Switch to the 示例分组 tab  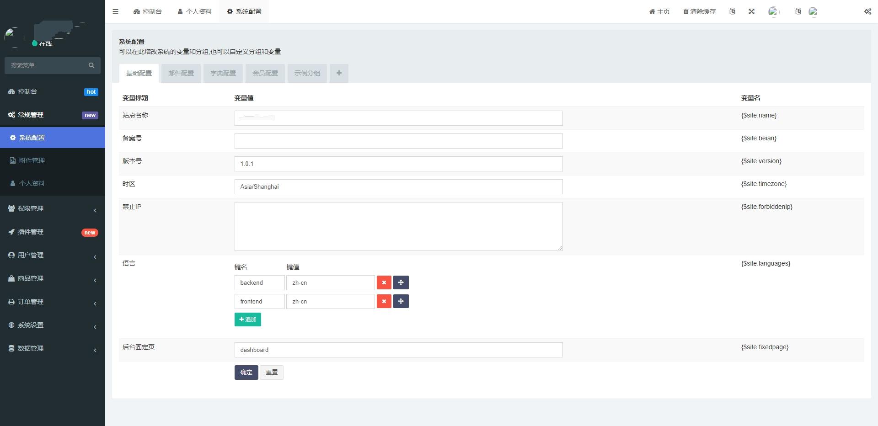pyautogui.click(x=307, y=73)
